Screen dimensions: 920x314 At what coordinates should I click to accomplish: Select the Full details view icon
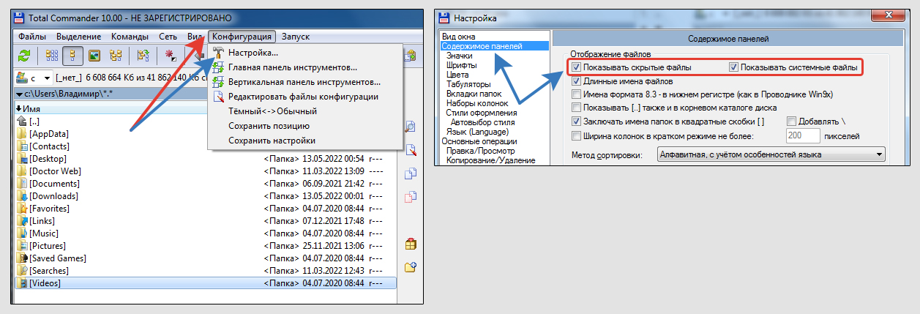[x=72, y=56]
